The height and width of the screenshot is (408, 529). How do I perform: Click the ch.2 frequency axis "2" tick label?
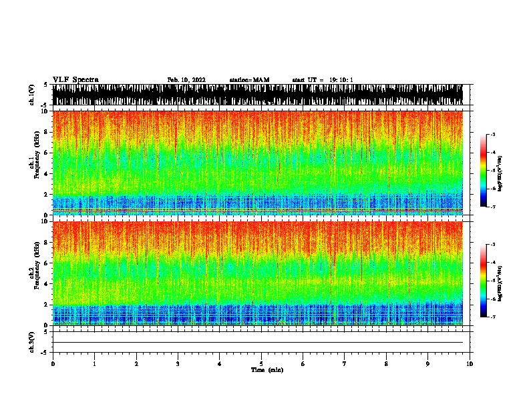tap(46, 305)
